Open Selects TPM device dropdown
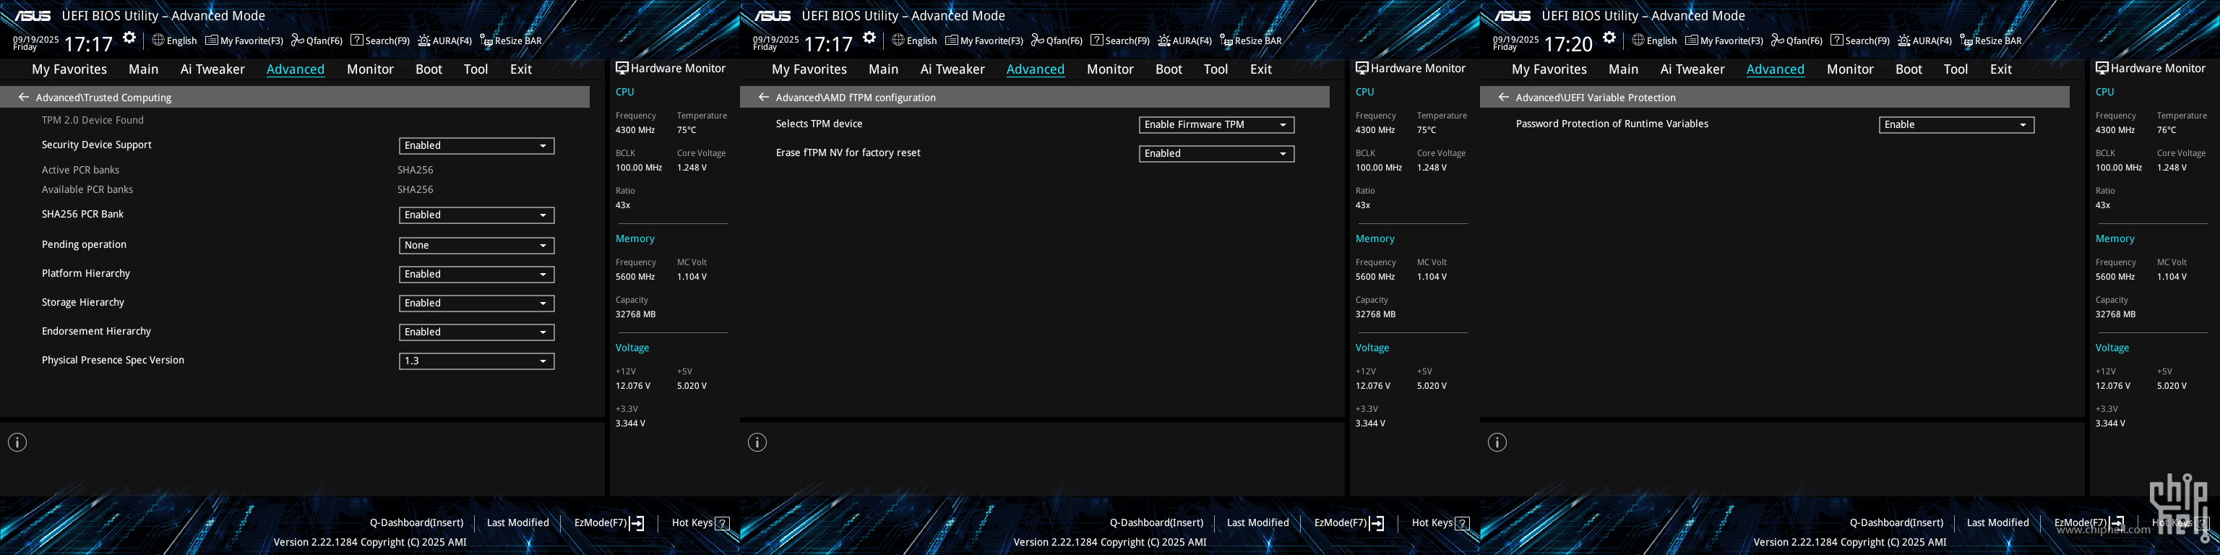 point(1216,124)
